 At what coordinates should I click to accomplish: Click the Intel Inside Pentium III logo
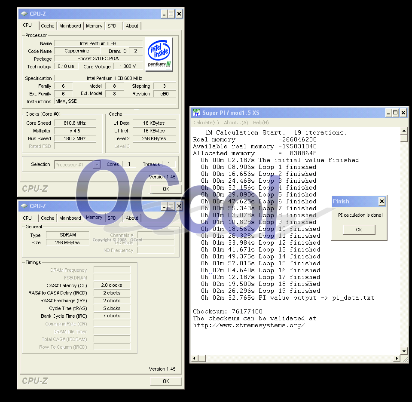[159, 54]
